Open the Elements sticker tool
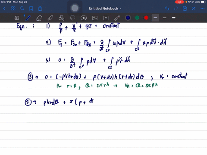Screen dimensions: 207x155 tap(84, 18)
